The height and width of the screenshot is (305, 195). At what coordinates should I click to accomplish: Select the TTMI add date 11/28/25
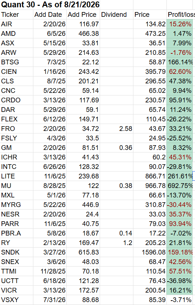point(50,271)
